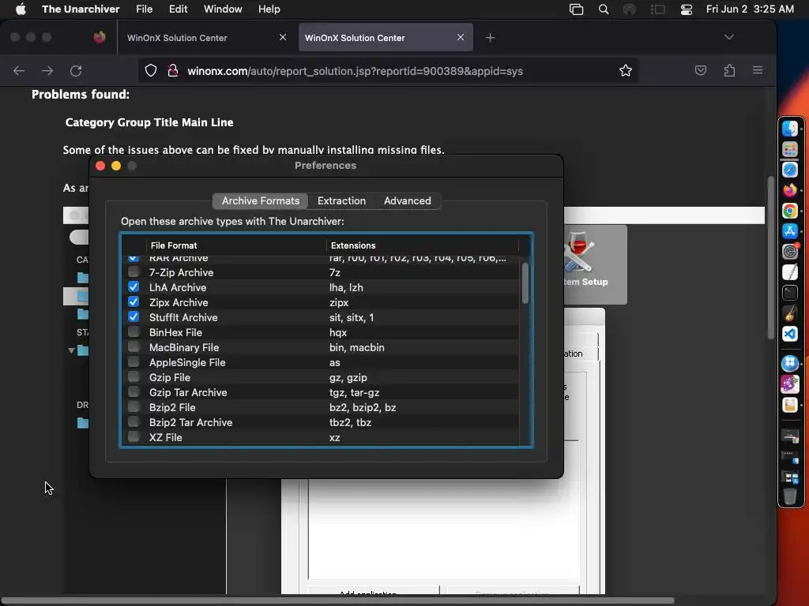Open The Unarchiver dock icon
Image resolution: width=809 pixels, height=606 pixels.
(789, 405)
